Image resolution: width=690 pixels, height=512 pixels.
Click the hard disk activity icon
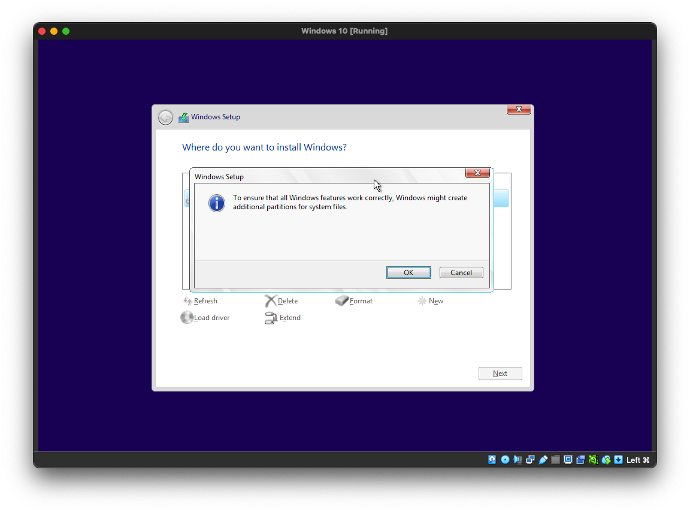tap(492, 460)
